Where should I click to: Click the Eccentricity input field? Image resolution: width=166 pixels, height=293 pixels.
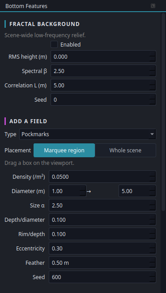102,249
